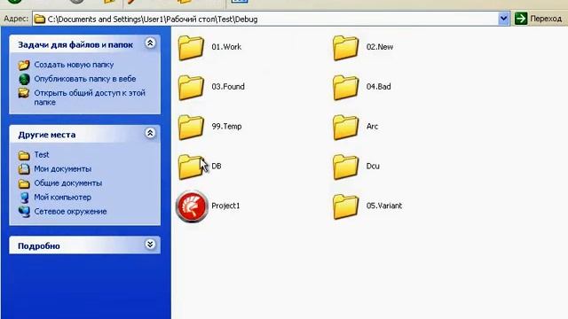This screenshot has width=568, height=319.
Task: Click the Arc folder icon
Action: click(345, 127)
